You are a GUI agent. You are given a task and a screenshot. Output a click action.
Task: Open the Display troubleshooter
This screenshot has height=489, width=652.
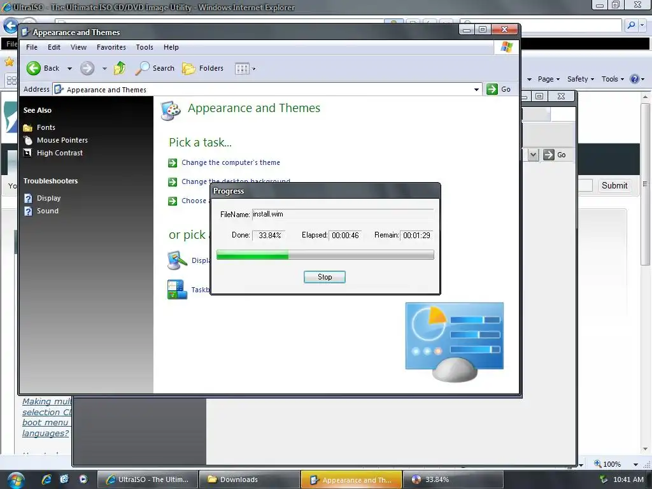coord(48,198)
